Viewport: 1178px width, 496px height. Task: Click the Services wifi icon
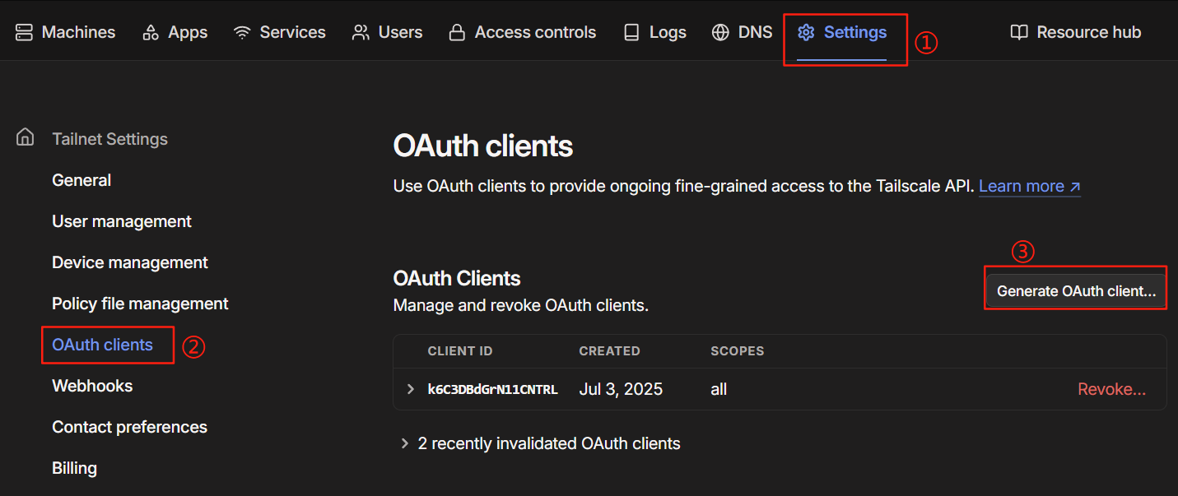click(x=242, y=32)
